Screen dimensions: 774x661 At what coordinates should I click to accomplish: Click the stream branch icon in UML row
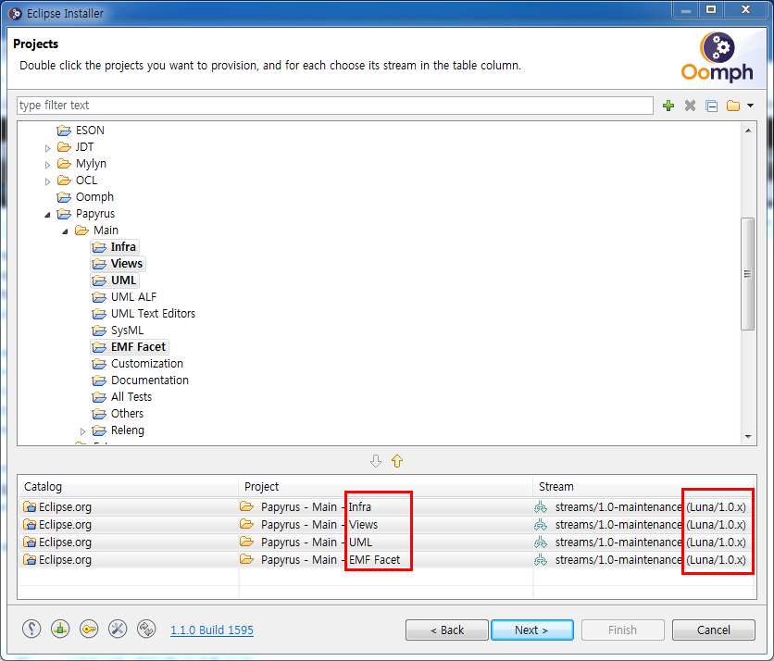tap(541, 543)
